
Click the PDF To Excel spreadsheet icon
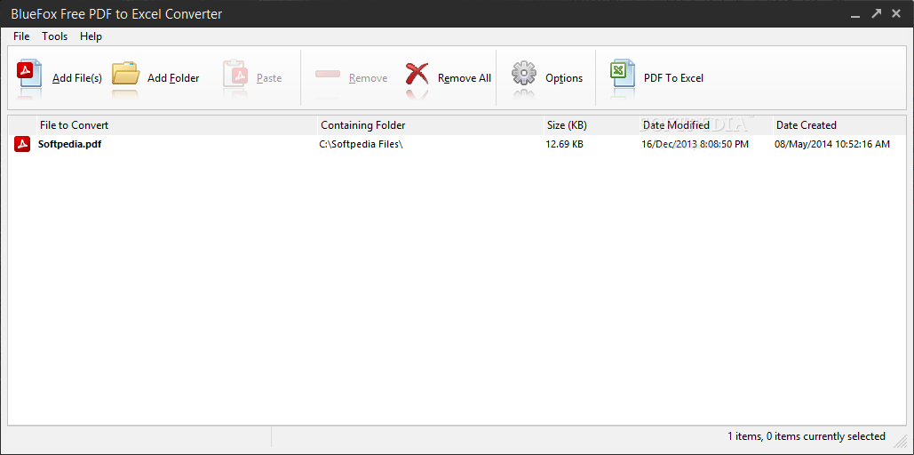click(622, 74)
